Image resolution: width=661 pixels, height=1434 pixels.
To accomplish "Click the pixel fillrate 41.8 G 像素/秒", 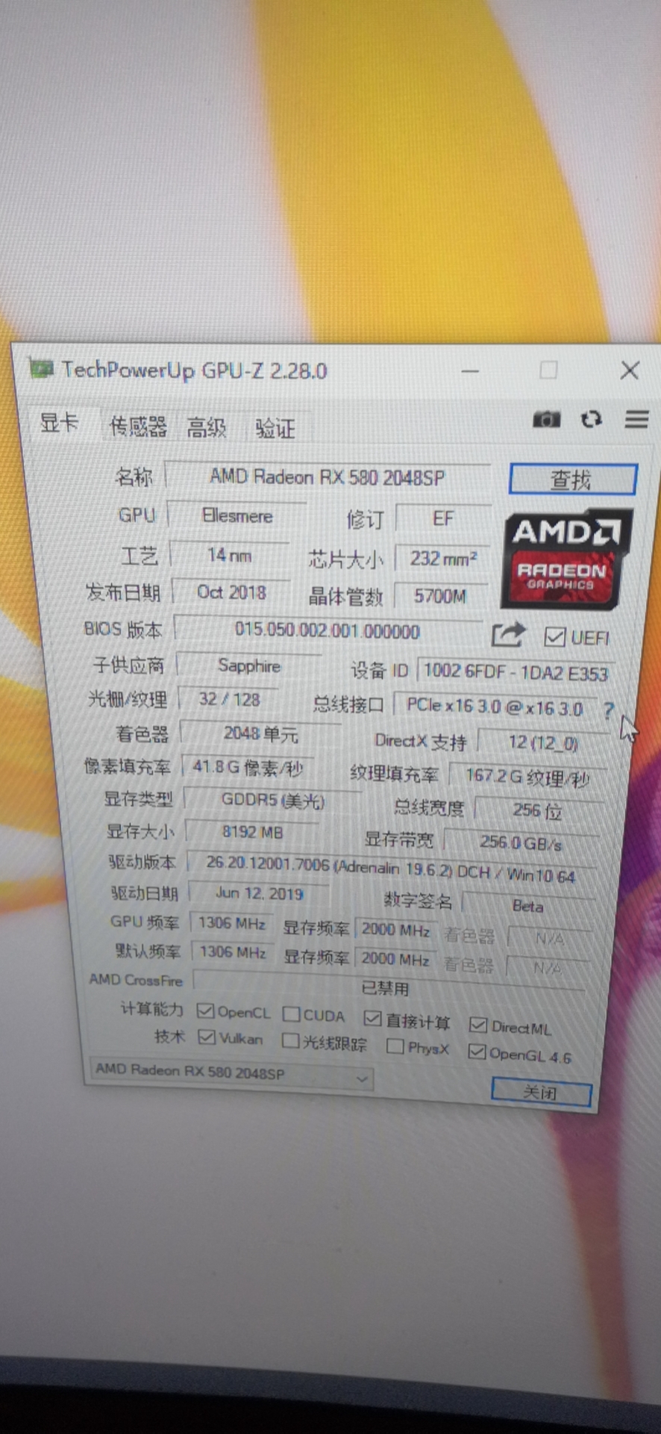I will pos(248,767).
